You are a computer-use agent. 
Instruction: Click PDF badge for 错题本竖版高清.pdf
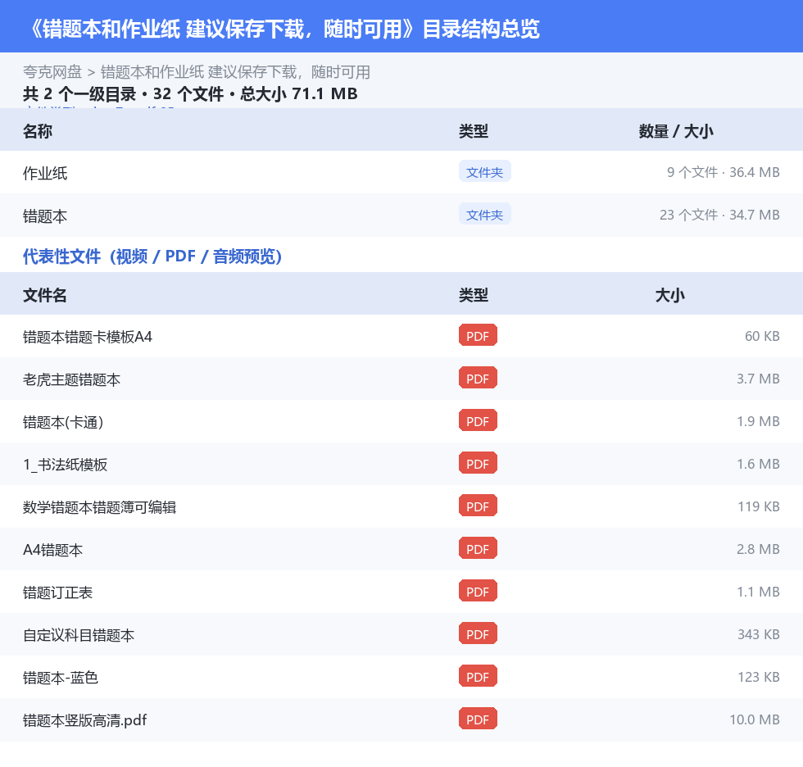[x=478, y=719]
